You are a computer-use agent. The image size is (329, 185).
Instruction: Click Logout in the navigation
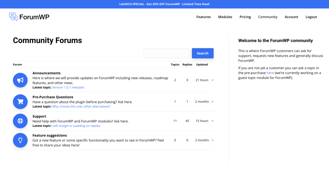[x=311, y=17]
